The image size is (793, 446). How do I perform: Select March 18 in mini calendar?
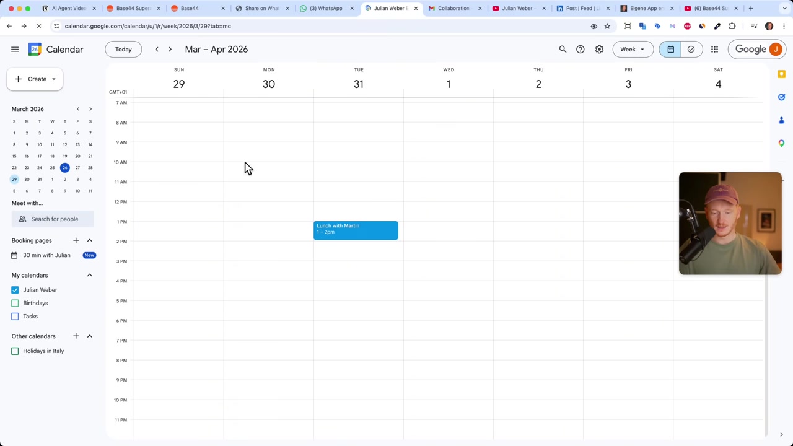(x=52, y=156)
